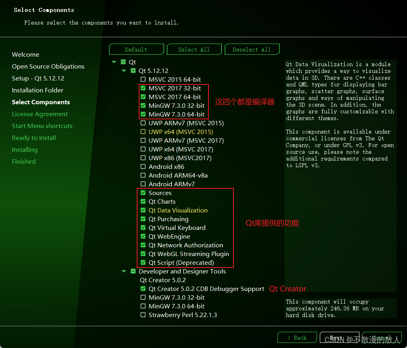Uncheck Qt Network Authorization checkbox
The height and width of the screenshot is (348, 407).
point(143,245)
